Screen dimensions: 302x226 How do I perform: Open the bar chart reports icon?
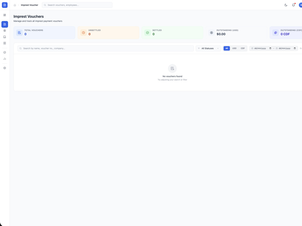click(x=5, y=59)
